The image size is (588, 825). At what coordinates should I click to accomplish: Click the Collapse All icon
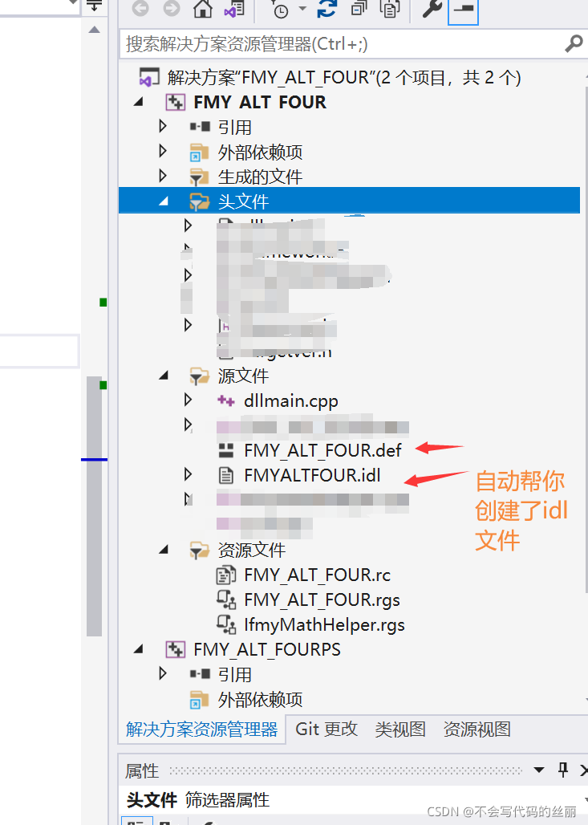pyautogui.click(x=359, y=9)
